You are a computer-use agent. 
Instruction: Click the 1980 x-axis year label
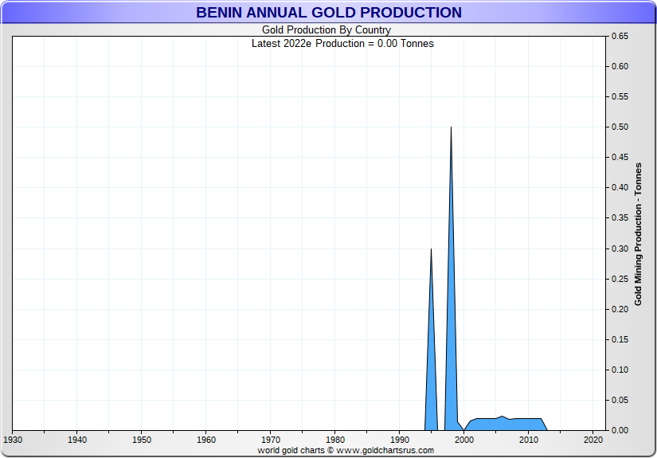(335, 440)
